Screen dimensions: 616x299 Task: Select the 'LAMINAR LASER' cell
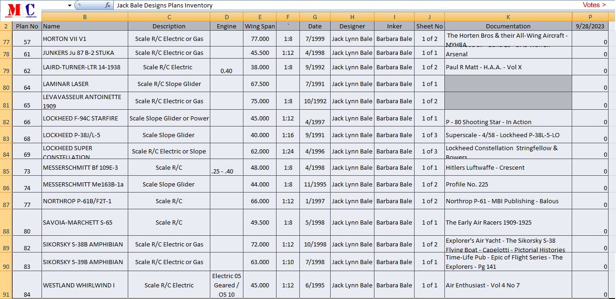85,84
